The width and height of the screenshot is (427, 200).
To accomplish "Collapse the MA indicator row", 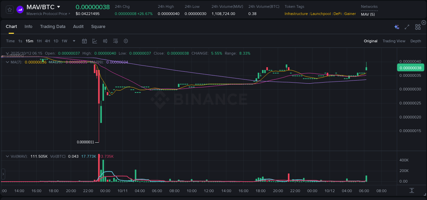I will (7, 62).
